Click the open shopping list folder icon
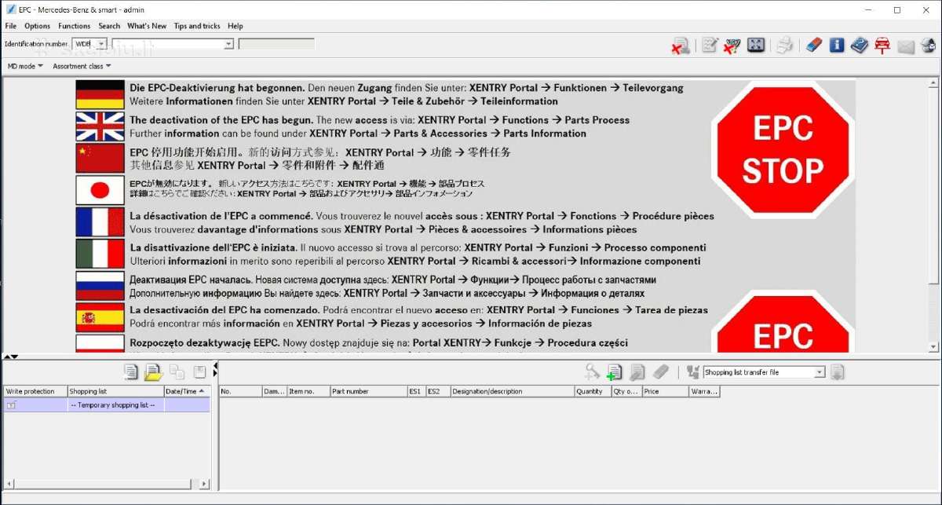This screenshot has height=505, width=942. click(x=152, y=372)
